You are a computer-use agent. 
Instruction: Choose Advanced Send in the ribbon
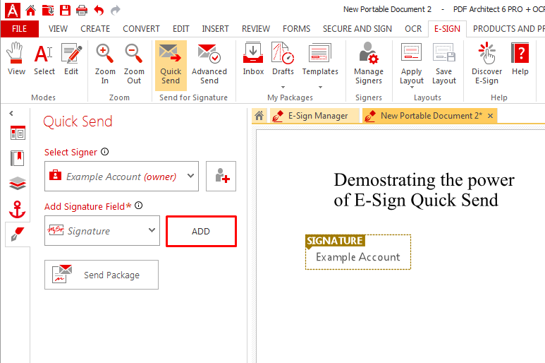click(x=209, y=64)
